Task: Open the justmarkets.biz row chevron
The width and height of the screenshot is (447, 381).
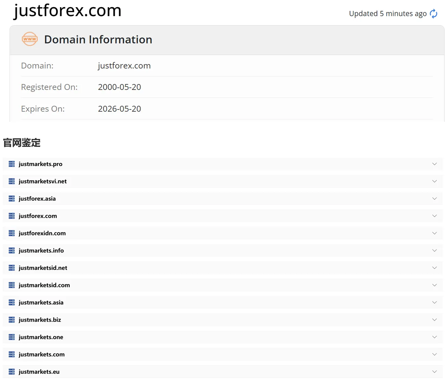Action: pos(434,320)
